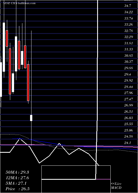Click the 26.03 price axis label
The image size is (138, 193).
click(128, 118)
